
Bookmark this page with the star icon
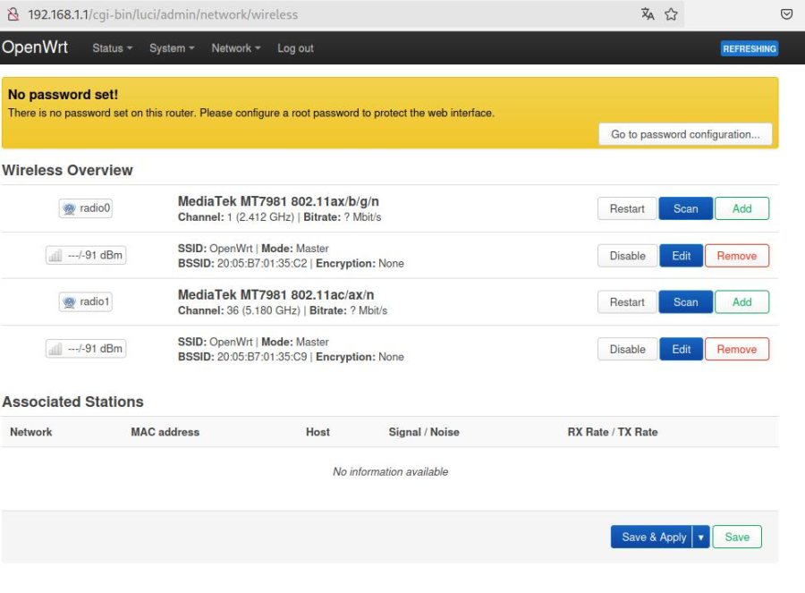(x=671, y=14)
